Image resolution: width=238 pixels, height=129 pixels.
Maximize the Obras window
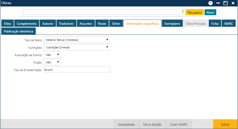coord(226,3)
